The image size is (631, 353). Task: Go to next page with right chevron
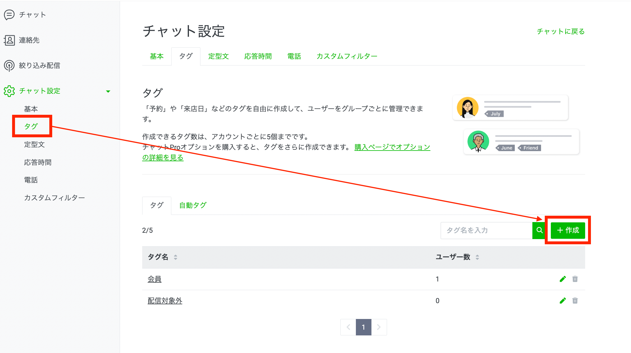379,327
